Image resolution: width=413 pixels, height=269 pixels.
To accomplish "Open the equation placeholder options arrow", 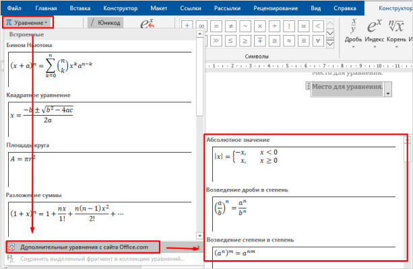I will pos(387,93).
